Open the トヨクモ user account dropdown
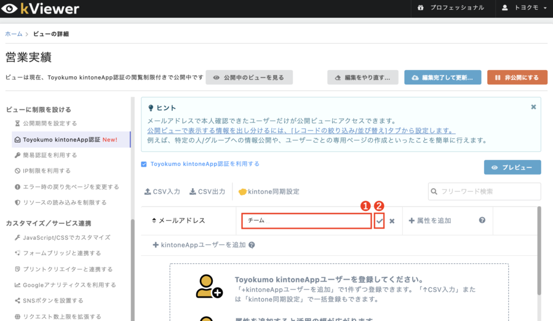The width and height of the screenshot is (553, 321). (x=524, y=8)
